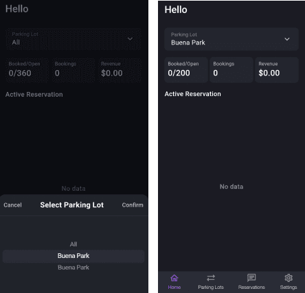Click Active Reservation heading on right screen

pyautogui.click(x=193, y=94)
